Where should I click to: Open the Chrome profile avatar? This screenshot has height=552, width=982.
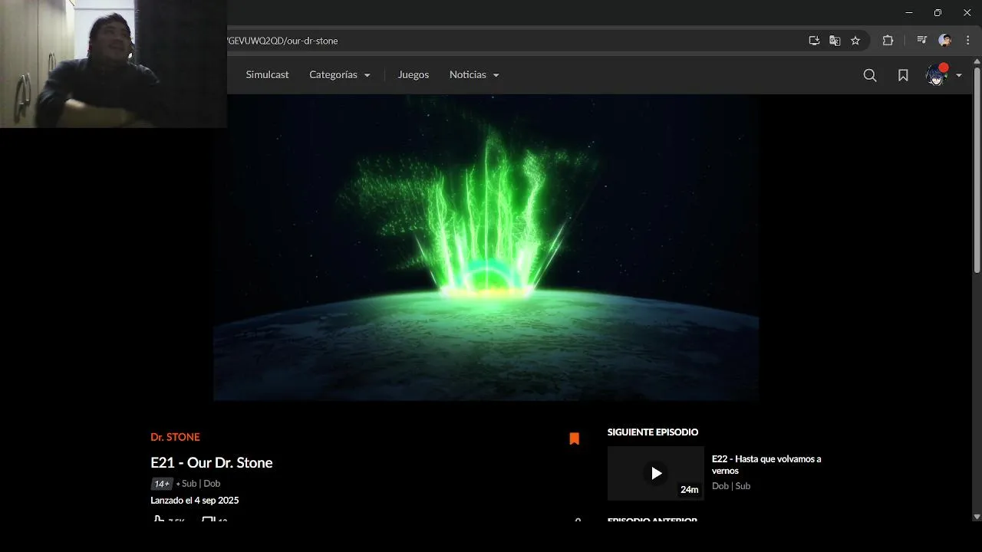coord(945,41)
